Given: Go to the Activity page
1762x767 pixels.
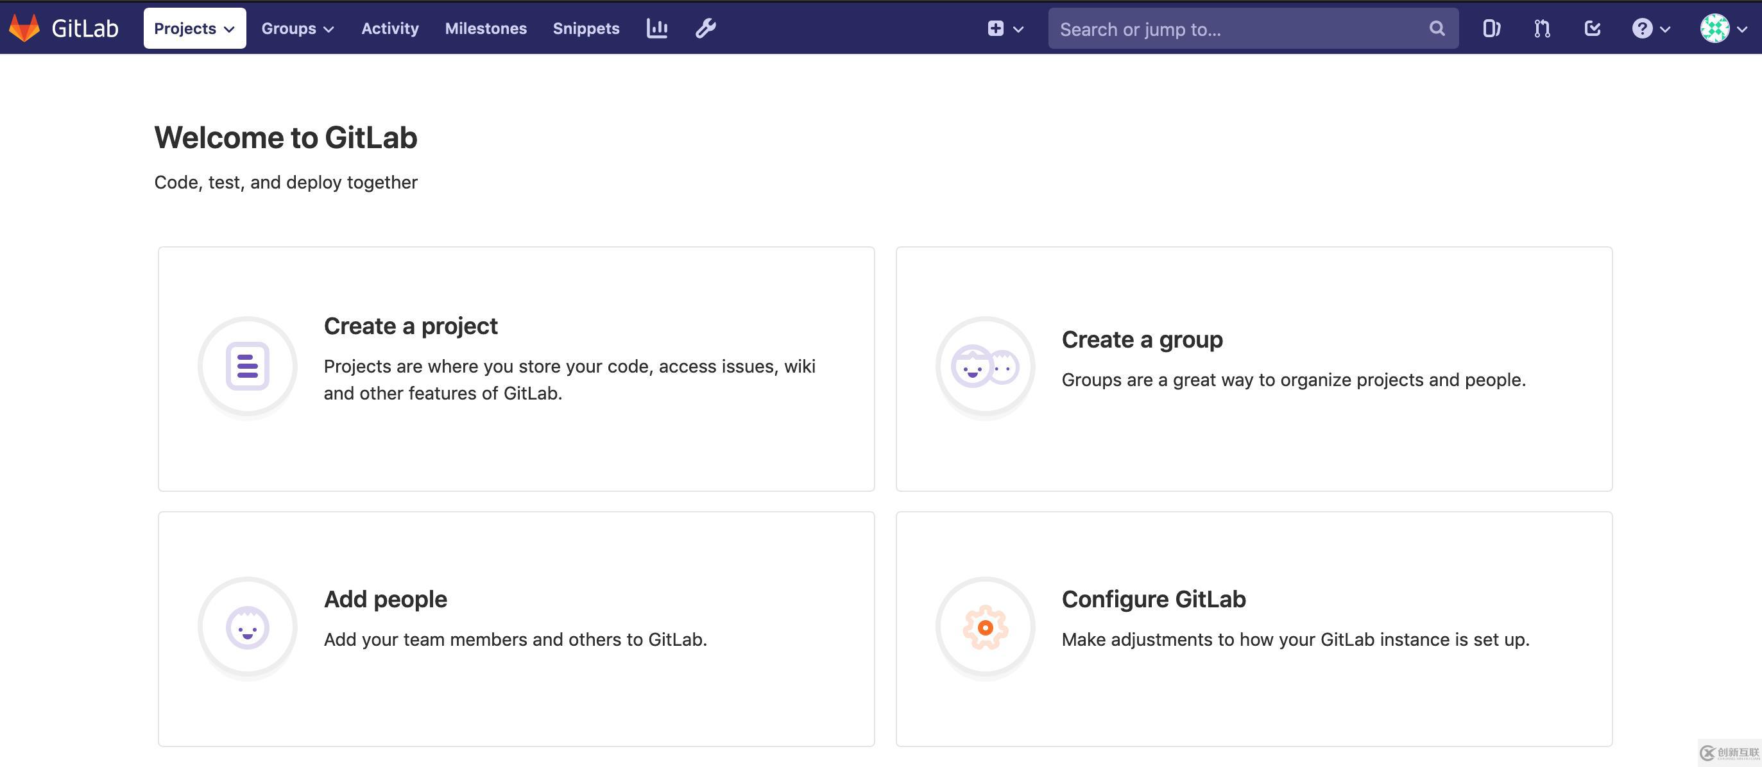Looking at the screenshot, I should coord(390,28).
